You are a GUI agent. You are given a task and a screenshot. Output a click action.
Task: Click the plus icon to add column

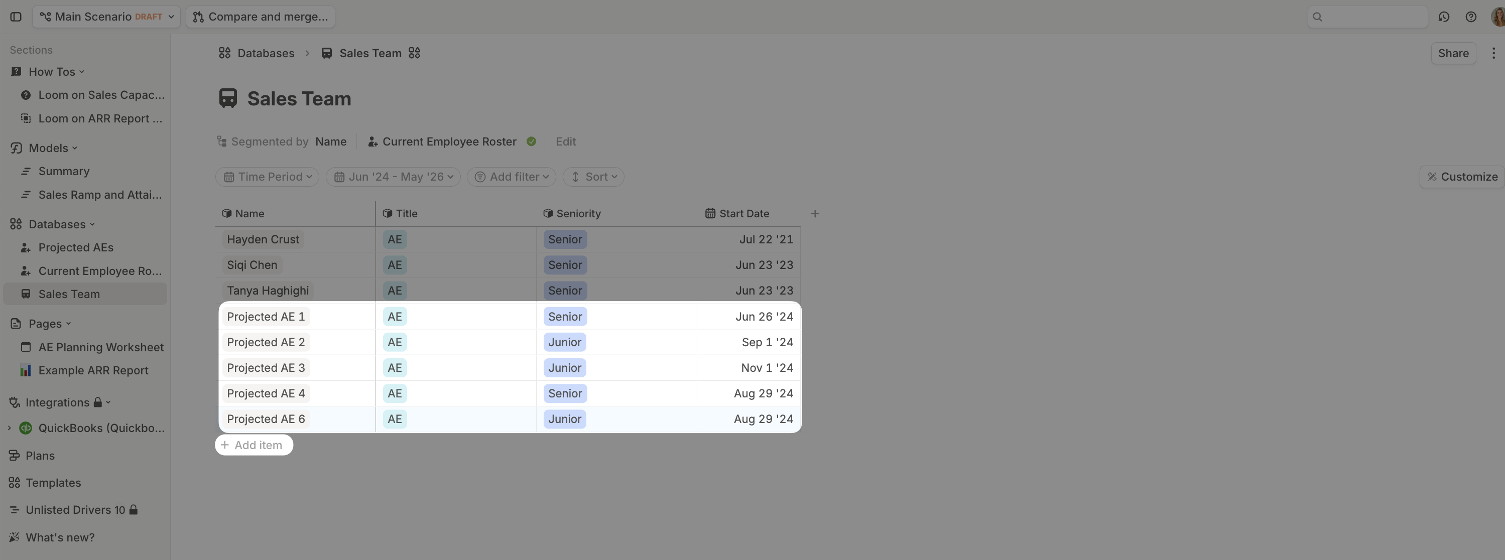[x=815, y=214]
